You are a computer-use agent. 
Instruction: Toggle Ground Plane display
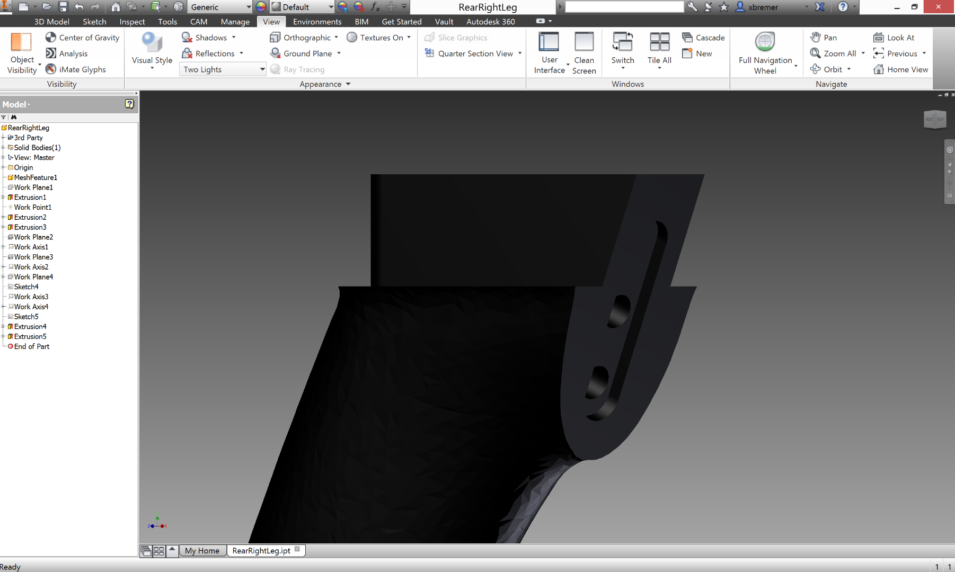pyautogui.click(x=300, y=53)
